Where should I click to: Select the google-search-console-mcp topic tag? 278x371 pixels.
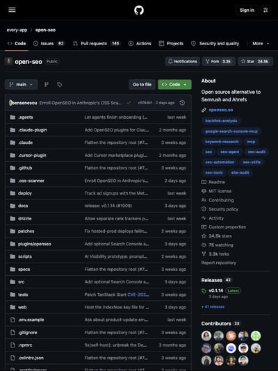[231, 131]
